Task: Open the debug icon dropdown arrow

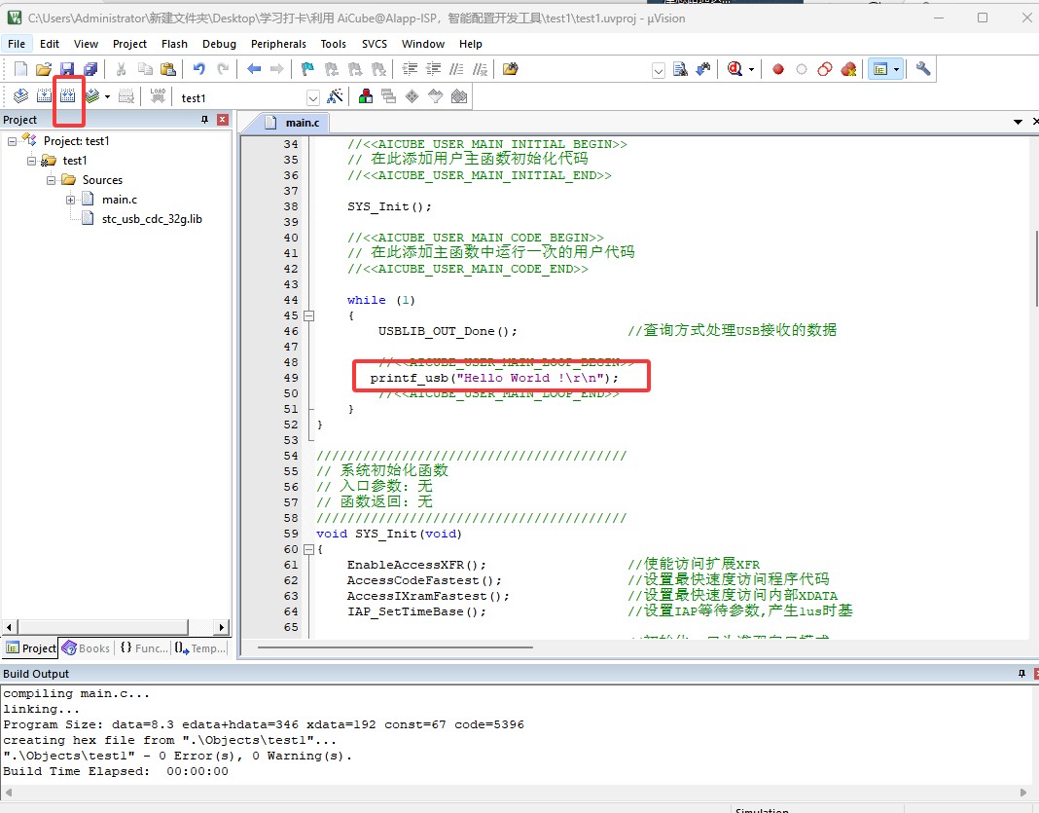Action: point(751,69)
